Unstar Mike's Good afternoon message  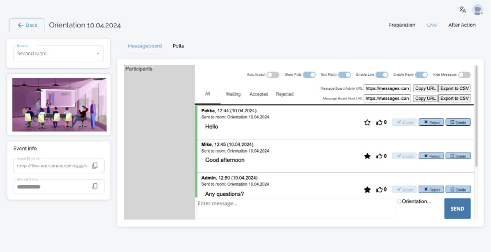367,156
